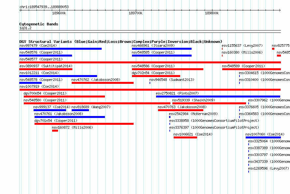This screenshot has width=290, height=194.
Task: Click the 189700k ruler mark
Action: point(136,13)
